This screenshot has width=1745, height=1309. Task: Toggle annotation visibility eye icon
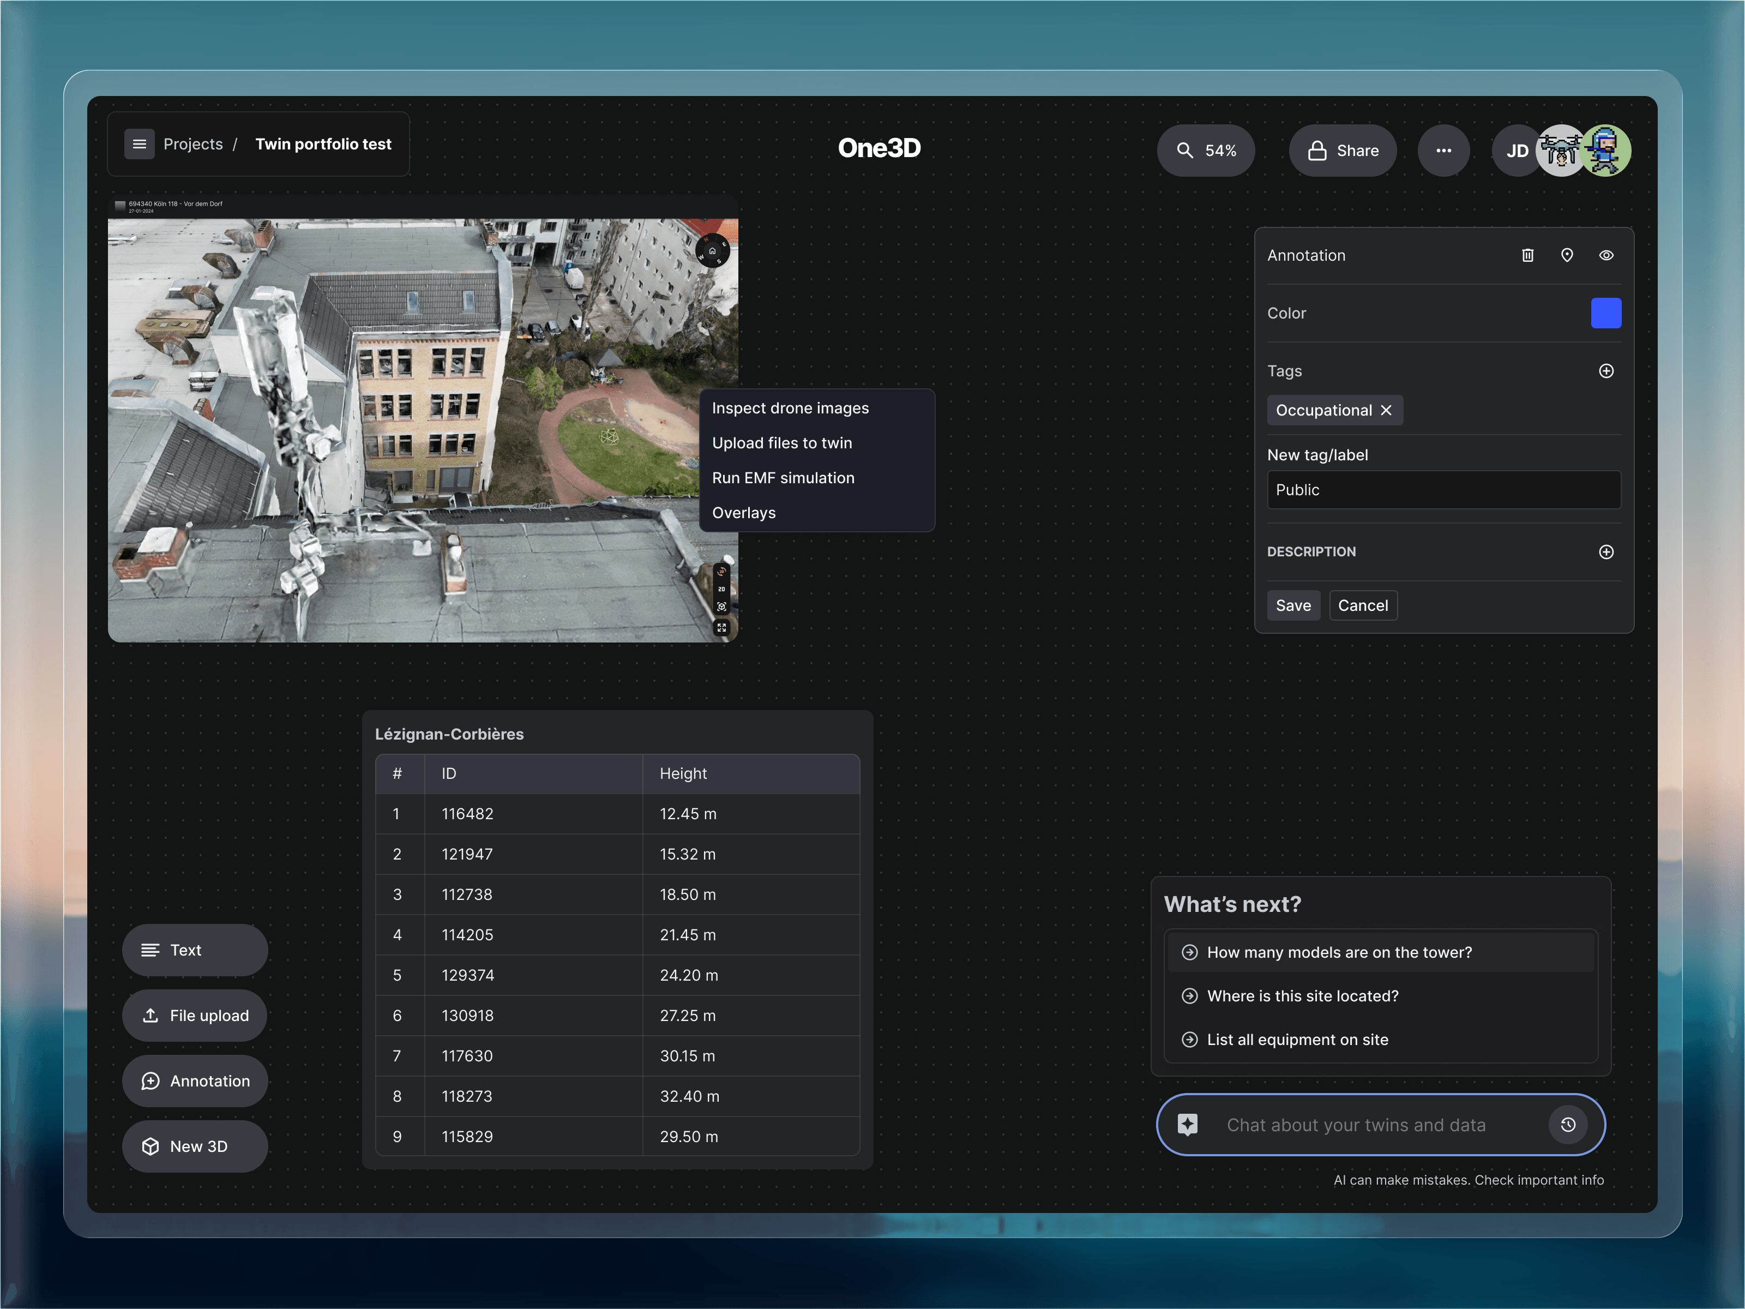tap(1606, 256)
